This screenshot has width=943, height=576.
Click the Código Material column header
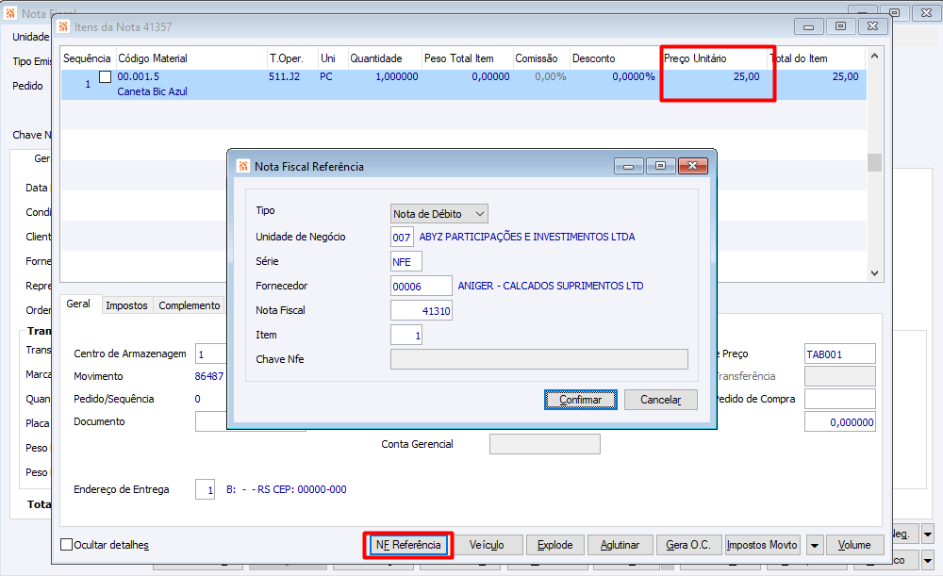point(191,58)
